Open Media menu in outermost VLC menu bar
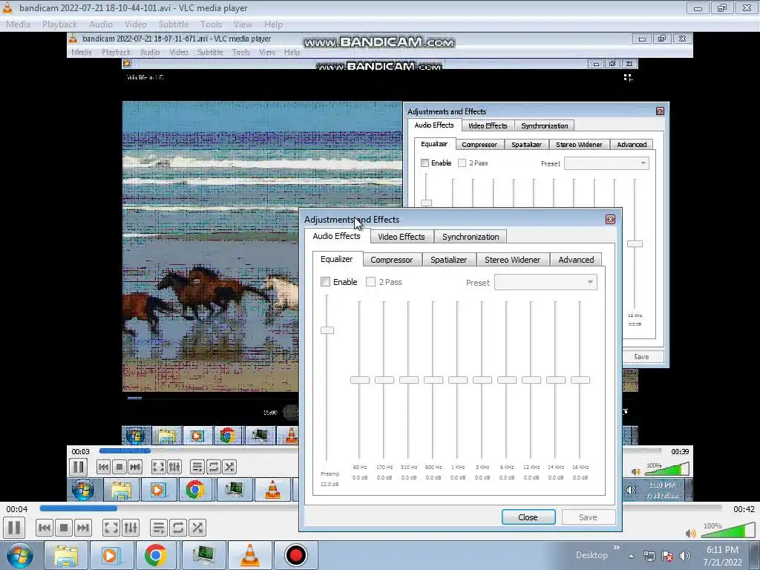 18,24
